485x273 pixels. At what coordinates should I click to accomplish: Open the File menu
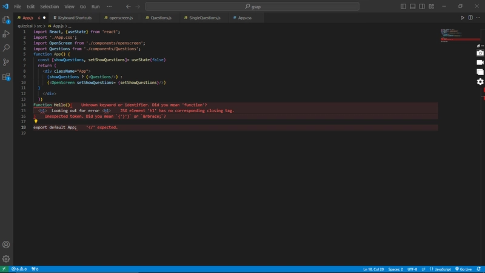pyautogui.click(x=18, y=7)
